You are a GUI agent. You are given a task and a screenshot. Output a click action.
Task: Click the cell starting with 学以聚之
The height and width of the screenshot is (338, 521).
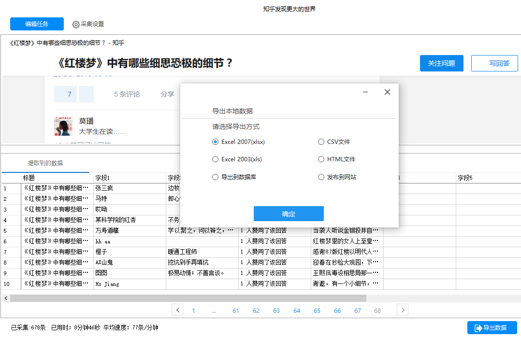[203, 231]
